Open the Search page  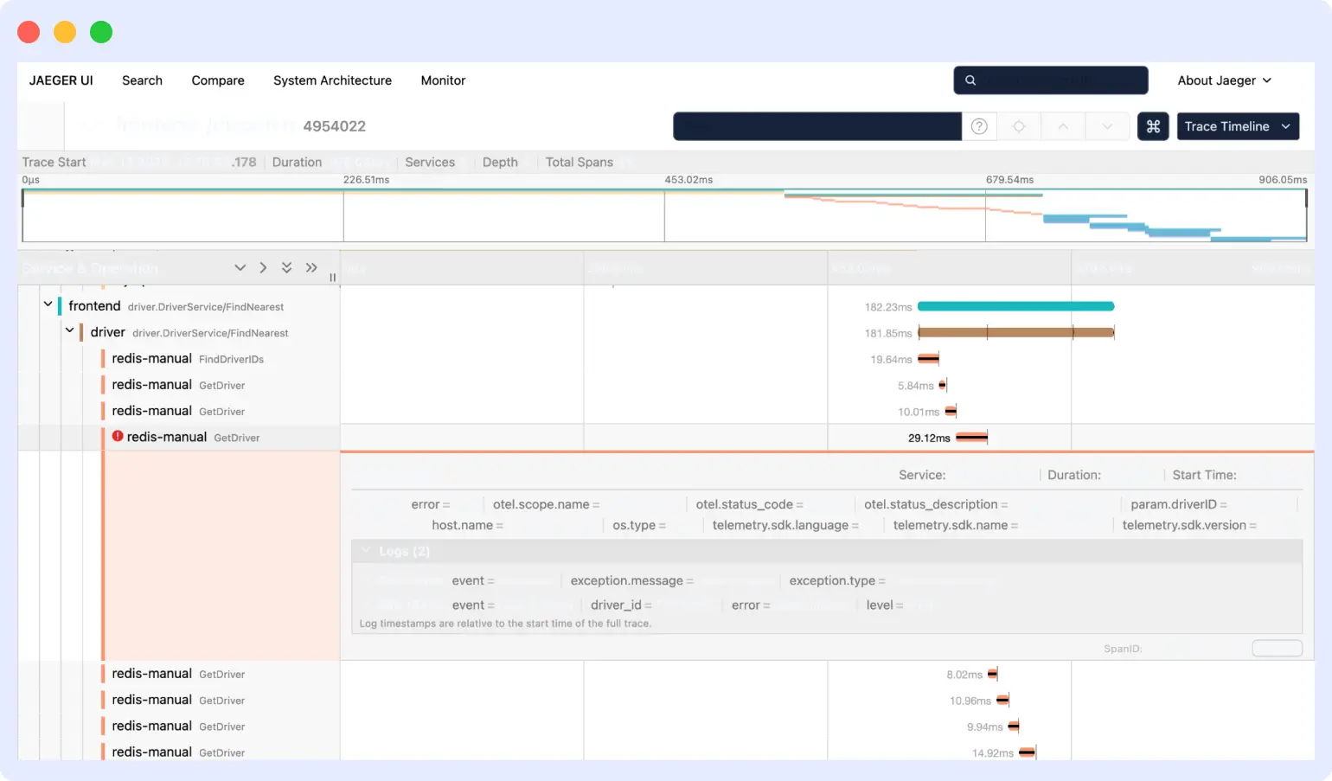click(142, 80)
